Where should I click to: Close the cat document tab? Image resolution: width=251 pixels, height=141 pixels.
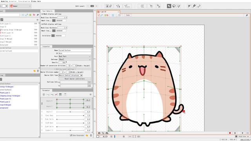118,12
